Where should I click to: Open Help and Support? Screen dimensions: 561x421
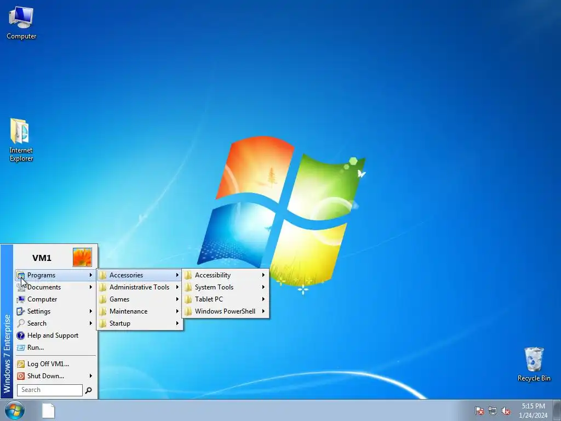tap(55, 335)
